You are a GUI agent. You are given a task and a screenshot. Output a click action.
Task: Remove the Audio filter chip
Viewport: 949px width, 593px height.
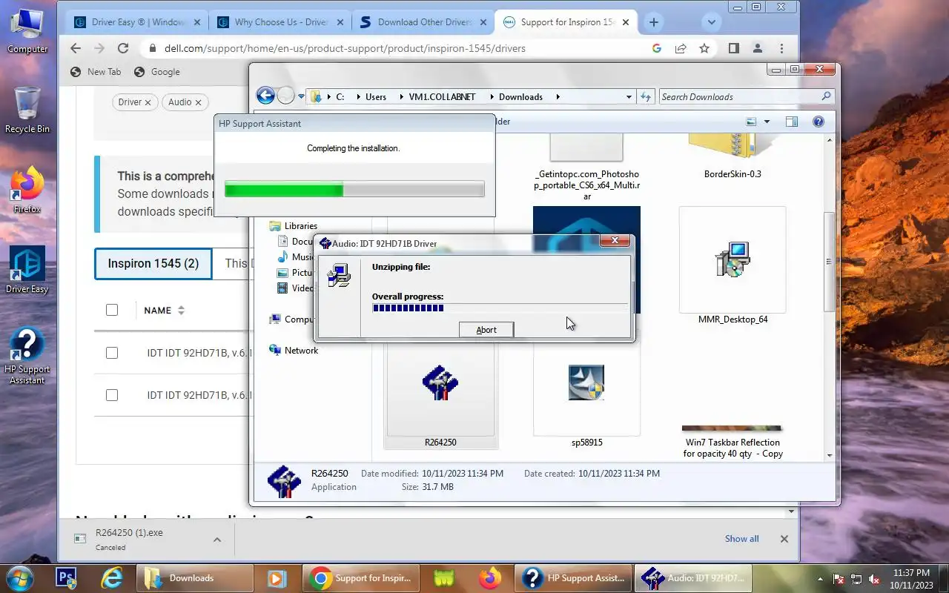coord(198,102)
